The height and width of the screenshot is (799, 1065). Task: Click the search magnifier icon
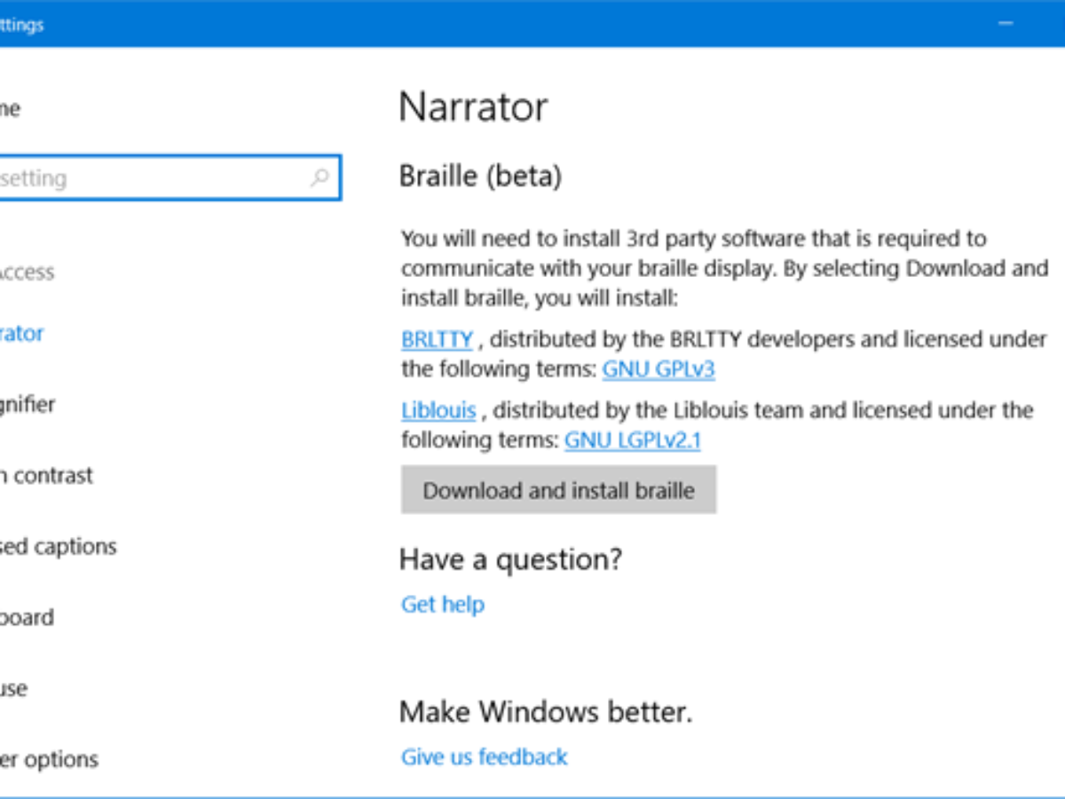pyautogui.click(x=319, y=178)
